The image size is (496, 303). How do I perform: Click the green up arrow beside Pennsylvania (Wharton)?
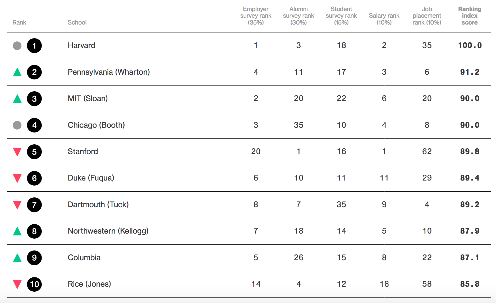[x=17, y=72]
